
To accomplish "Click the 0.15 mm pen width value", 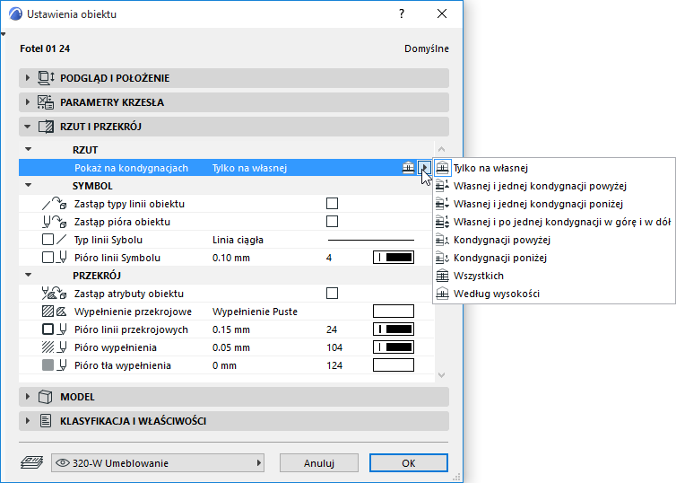I will click(231, 329).
